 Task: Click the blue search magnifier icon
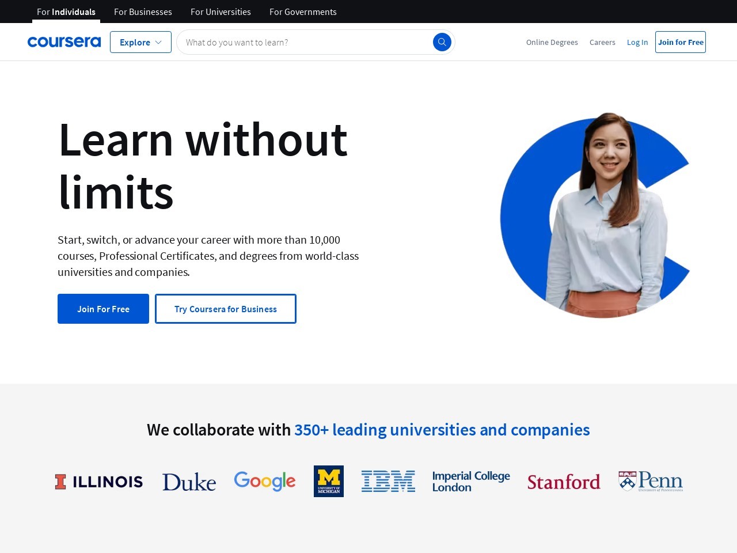(x=442, y=42)
